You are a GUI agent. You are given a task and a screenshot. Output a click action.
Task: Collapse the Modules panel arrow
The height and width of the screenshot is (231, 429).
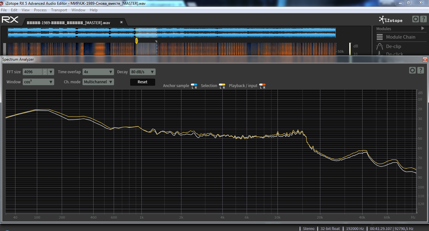pos(423,29)
